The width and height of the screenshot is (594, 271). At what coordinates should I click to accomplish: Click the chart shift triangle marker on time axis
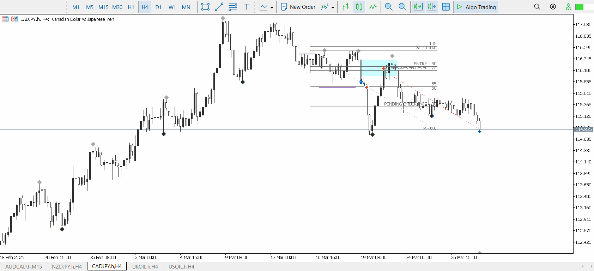[x=480, y=252]
